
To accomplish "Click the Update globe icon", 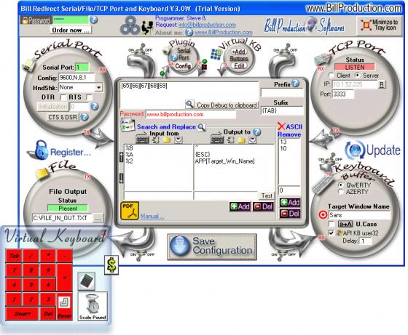I will [356, 150].
